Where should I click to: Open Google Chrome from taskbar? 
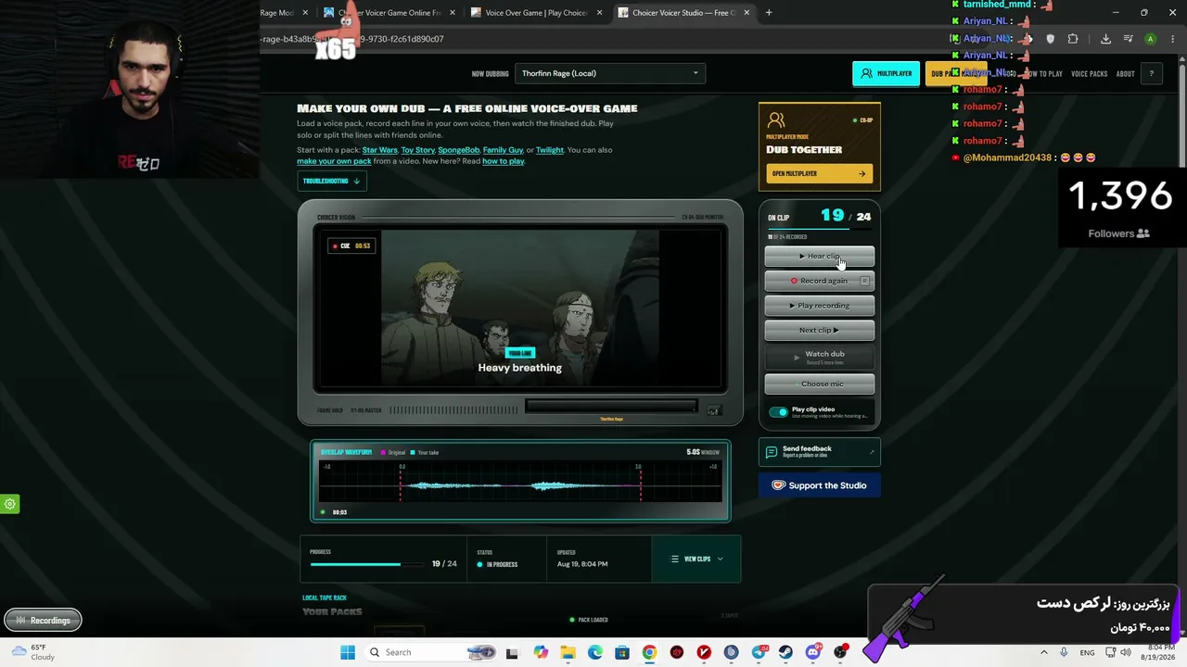click(649, 652)
